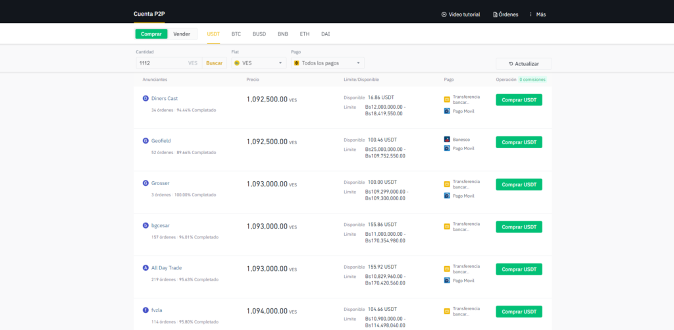Screen dimensions: 674x330
Task: Click Banesco bank icon in Geofield row
Action: click(447, 140)
